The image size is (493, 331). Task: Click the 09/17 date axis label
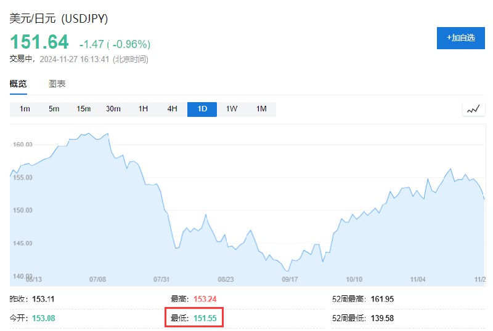(290, 279)
